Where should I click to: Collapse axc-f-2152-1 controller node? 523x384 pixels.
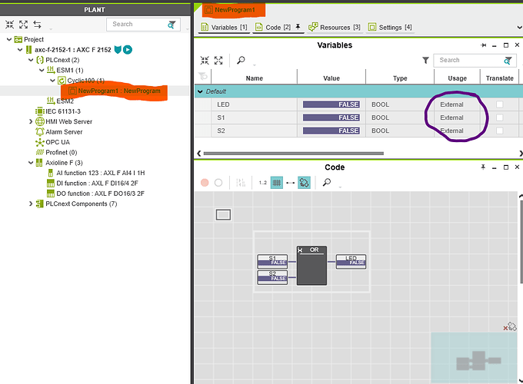click(x=20, y=50)
